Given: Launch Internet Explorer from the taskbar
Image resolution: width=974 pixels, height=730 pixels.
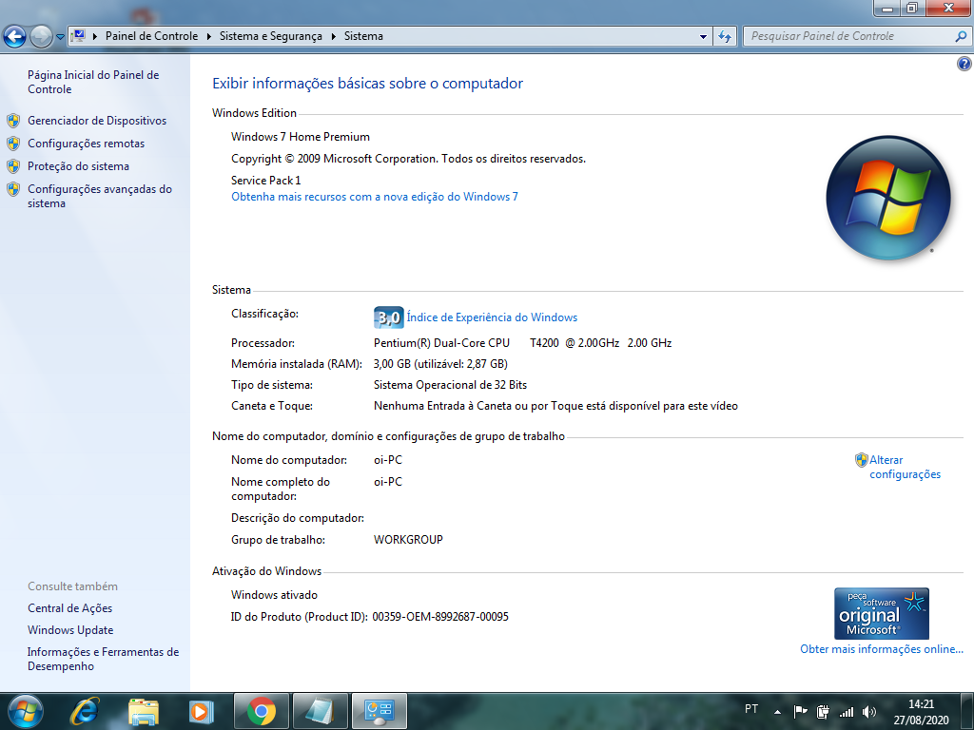Looking at the screenshot, I should (85, 711).
